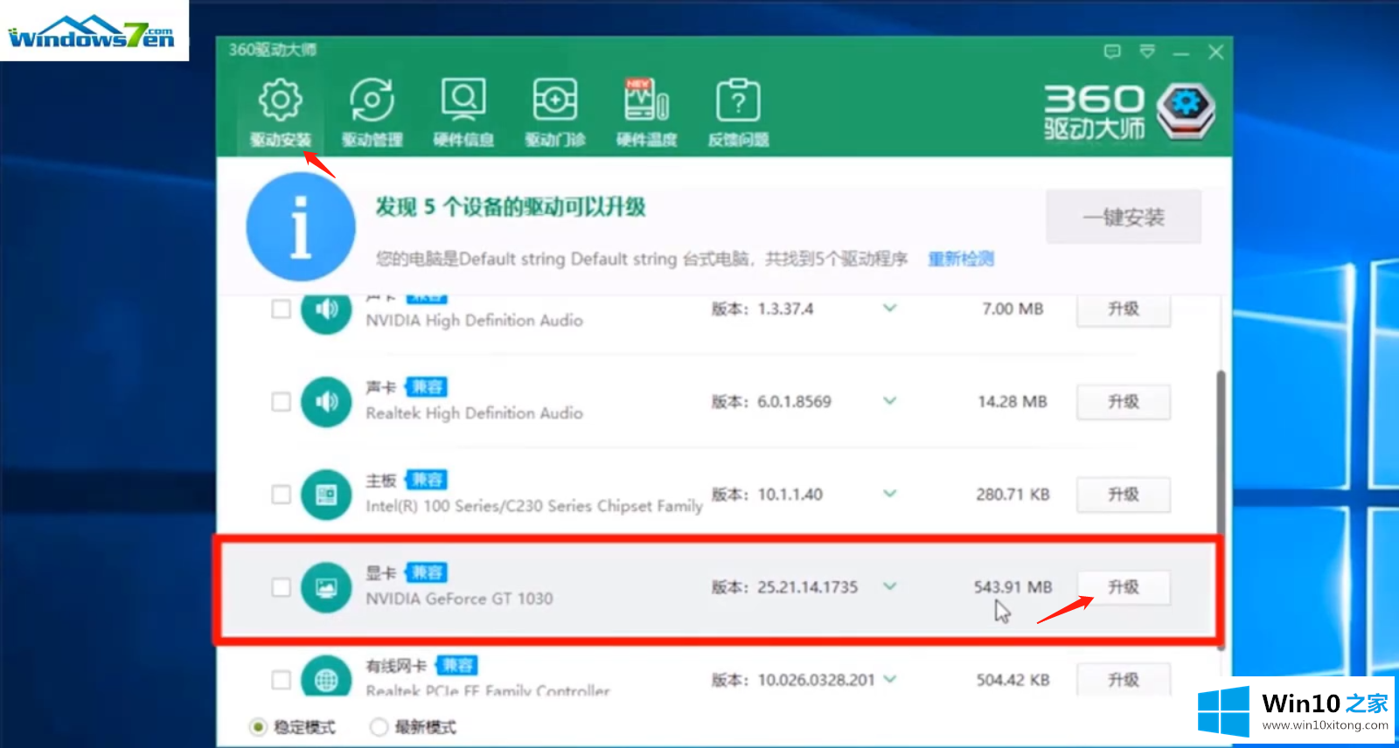Click the Realtek PCIe network globe icon

tap(326, 677)
